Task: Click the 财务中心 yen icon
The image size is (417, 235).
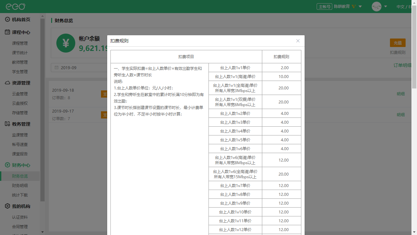Action: click(7, 165)
